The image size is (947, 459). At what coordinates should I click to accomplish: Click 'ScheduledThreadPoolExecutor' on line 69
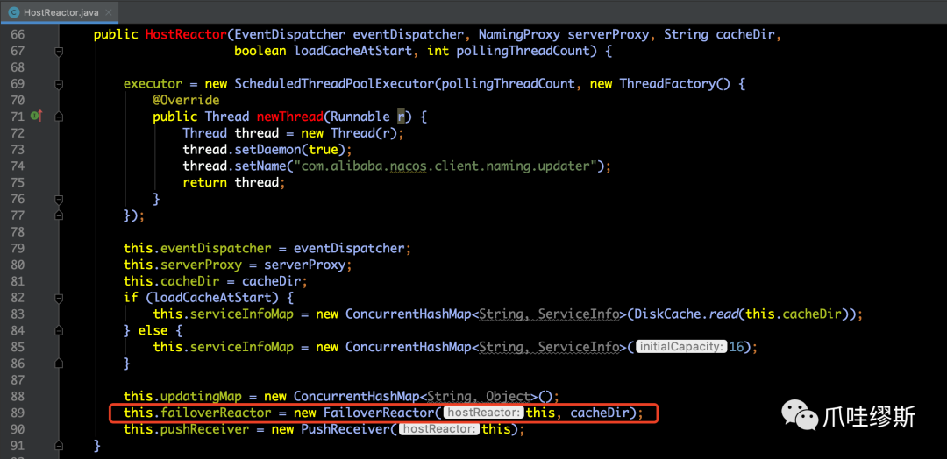click(333, 84)
